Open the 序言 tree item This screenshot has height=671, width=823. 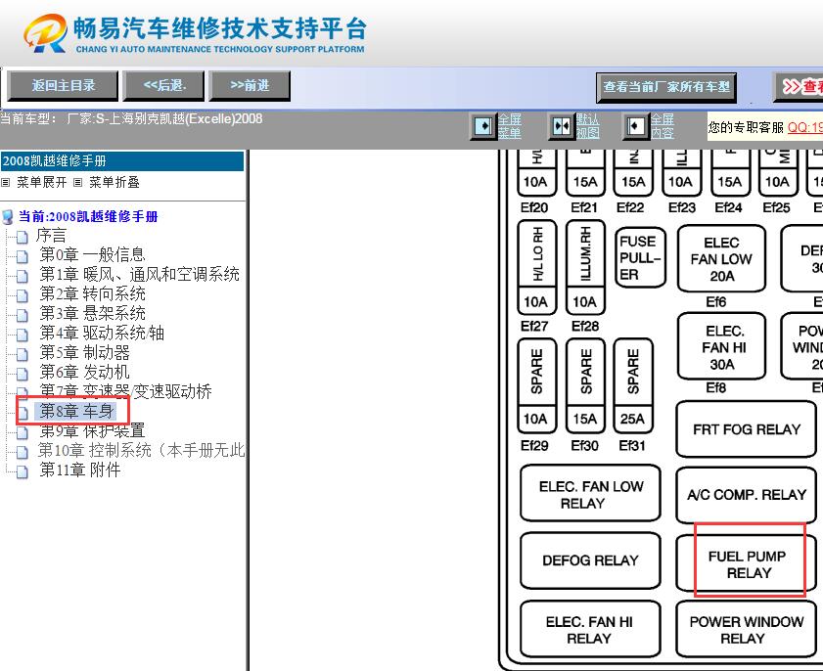click(x=52, y=236)
